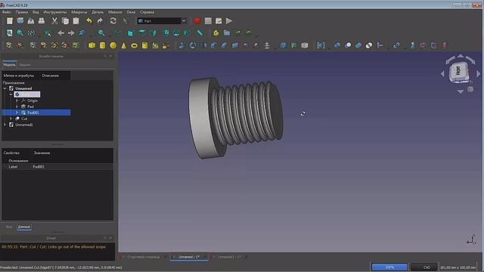This screenshot has width=484, height=272.
Task: Click the grey Stop macro recording square
Action: [x=208, y=21]
